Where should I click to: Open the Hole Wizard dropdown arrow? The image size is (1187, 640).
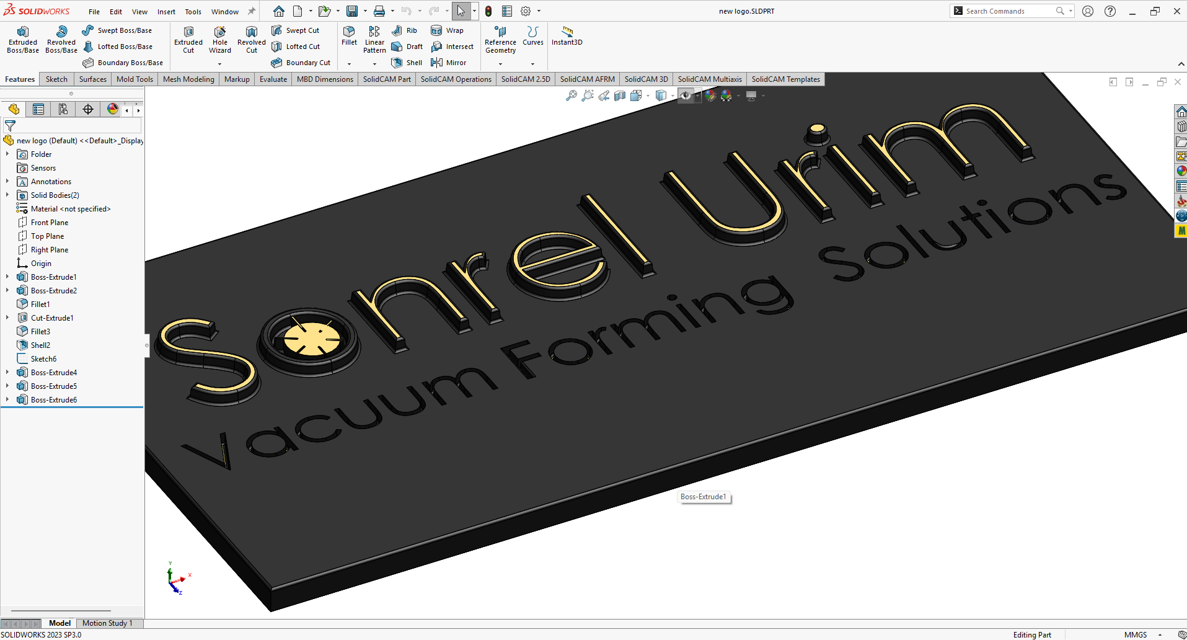pyautogui.click(x=219, y=64)
